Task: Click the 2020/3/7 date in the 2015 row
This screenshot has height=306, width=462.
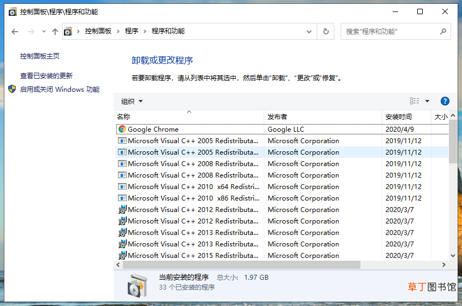Action: pos(400,256)
